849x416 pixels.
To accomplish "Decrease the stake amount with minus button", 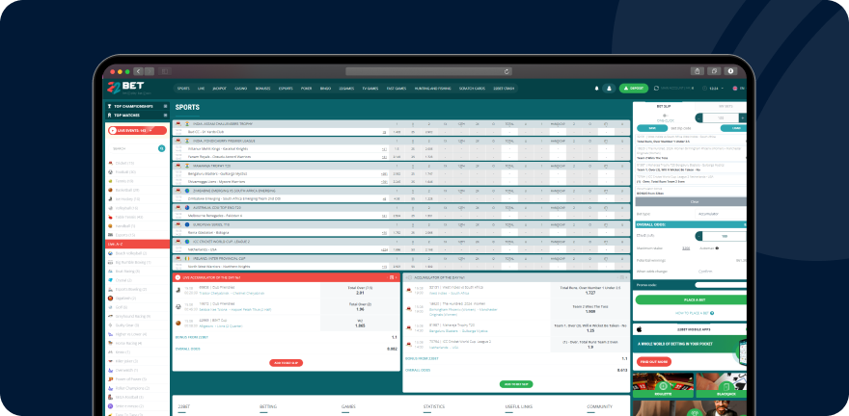I will coord(699,236).
